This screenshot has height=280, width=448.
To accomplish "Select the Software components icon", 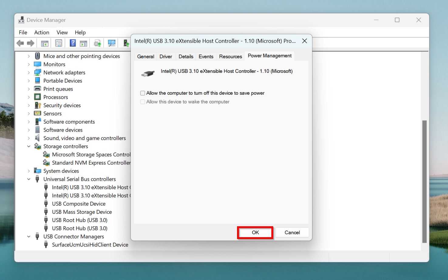I will (x=38, y=121).
